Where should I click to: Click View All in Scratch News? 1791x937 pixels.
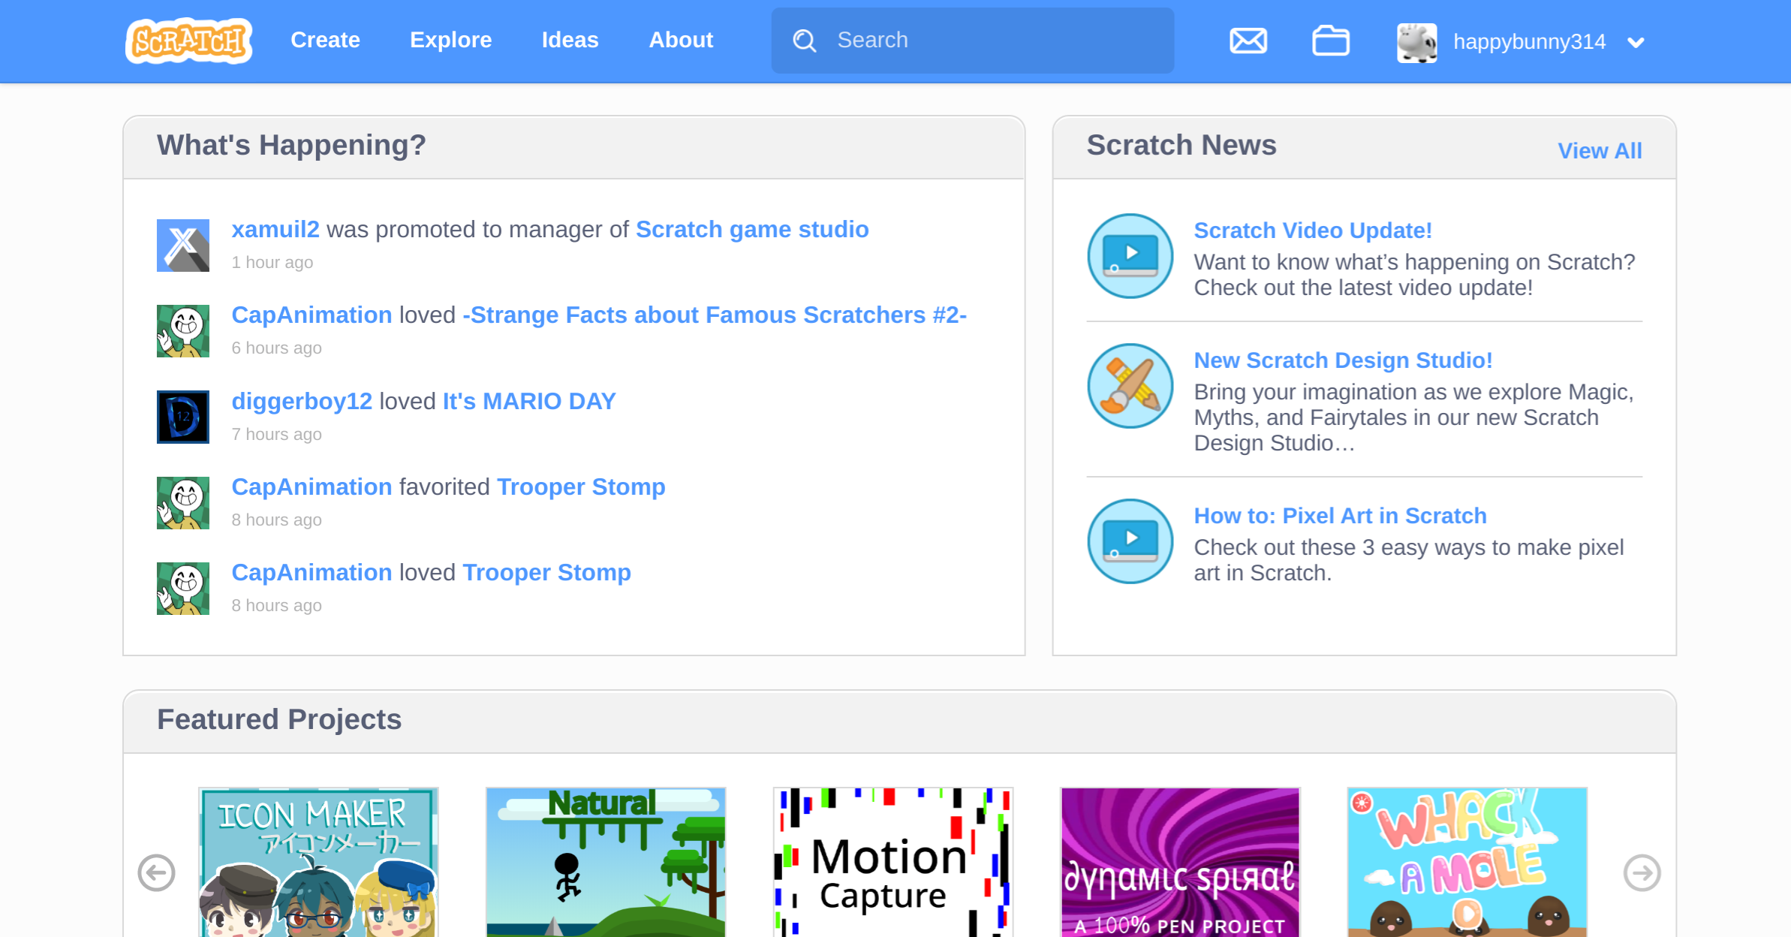coord(1600,151)
